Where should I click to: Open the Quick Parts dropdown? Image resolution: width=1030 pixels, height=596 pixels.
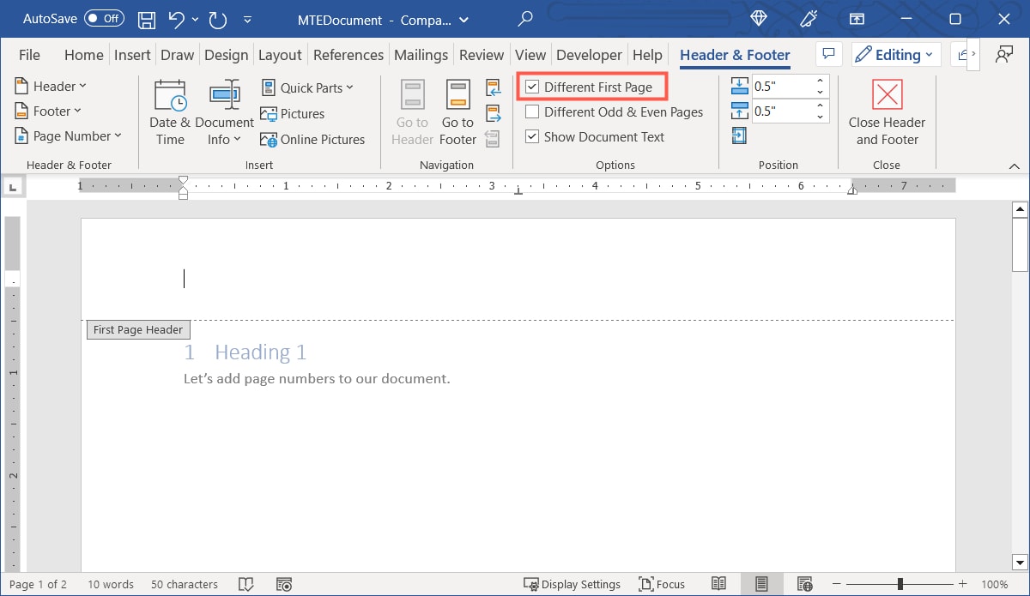click(307, 87)
